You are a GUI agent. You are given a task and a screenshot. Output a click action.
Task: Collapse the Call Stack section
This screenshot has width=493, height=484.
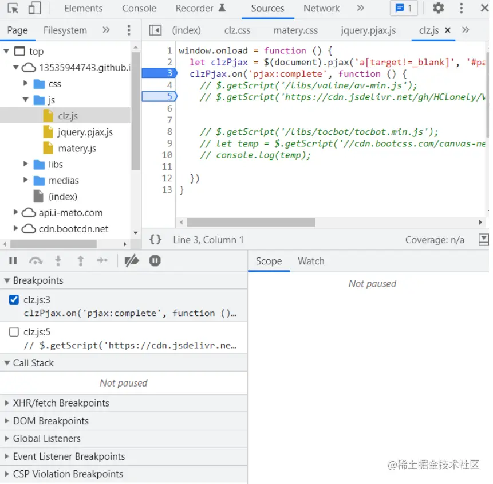click(7, 363)
